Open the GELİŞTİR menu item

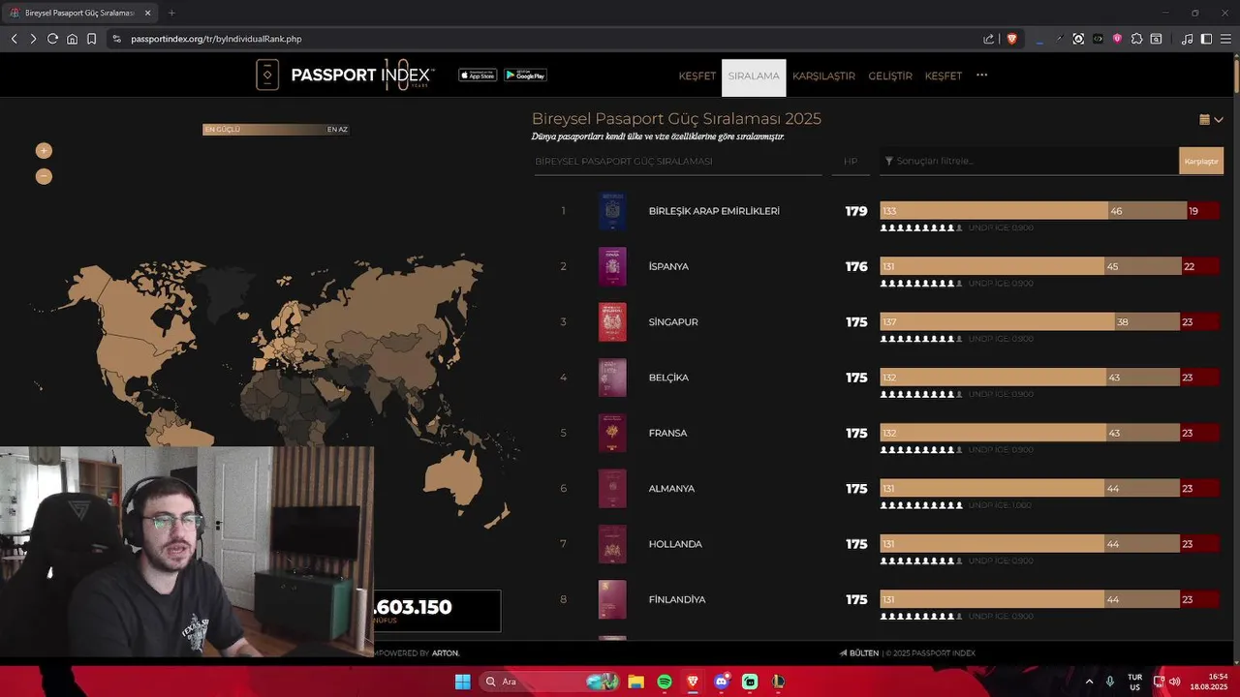point(890,76)
